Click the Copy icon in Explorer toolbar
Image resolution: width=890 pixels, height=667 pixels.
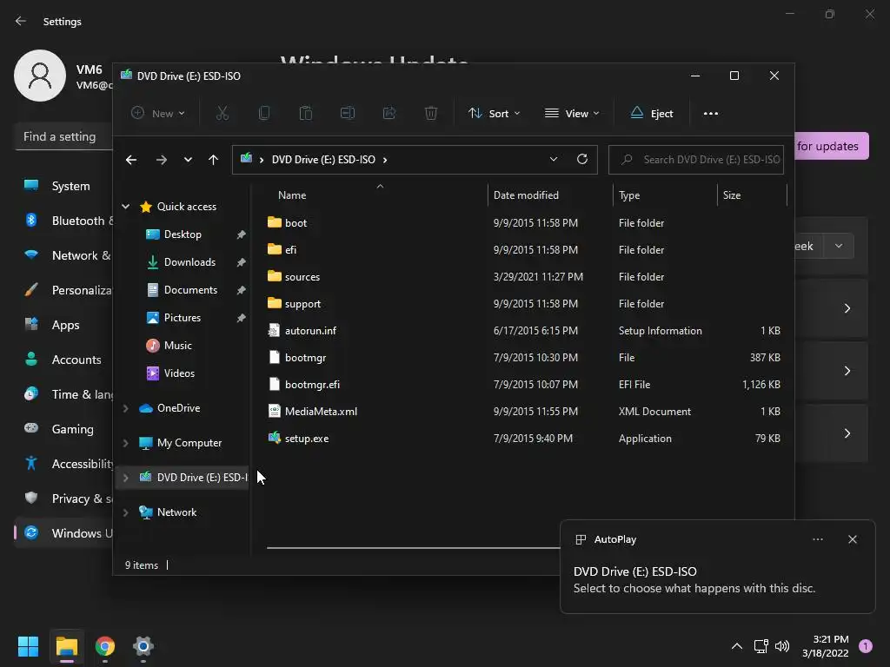264,114
